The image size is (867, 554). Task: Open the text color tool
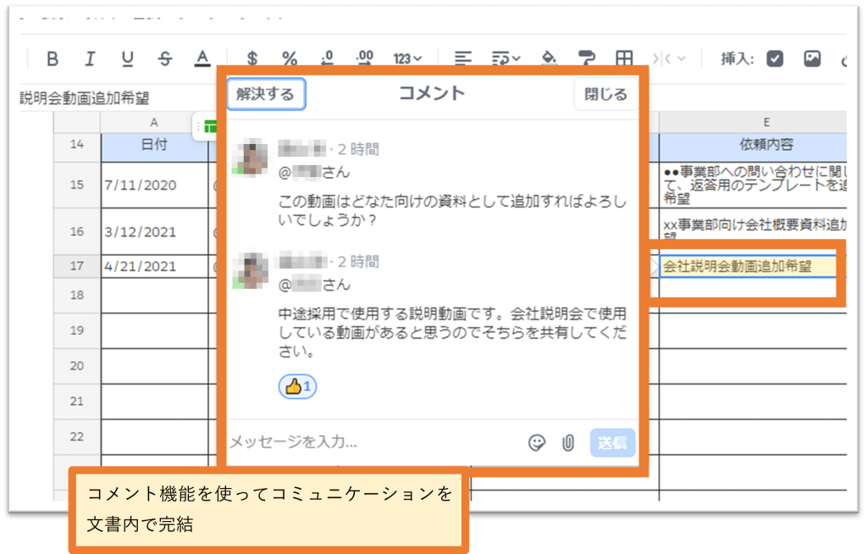202,58
